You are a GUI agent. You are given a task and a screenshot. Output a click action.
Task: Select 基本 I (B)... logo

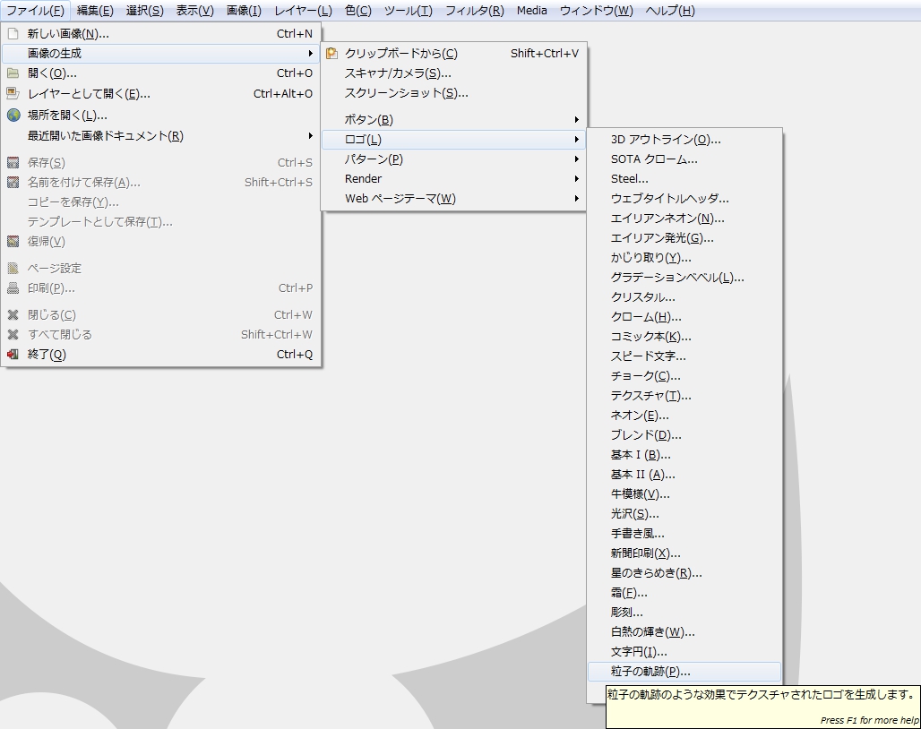pos(684,455)
